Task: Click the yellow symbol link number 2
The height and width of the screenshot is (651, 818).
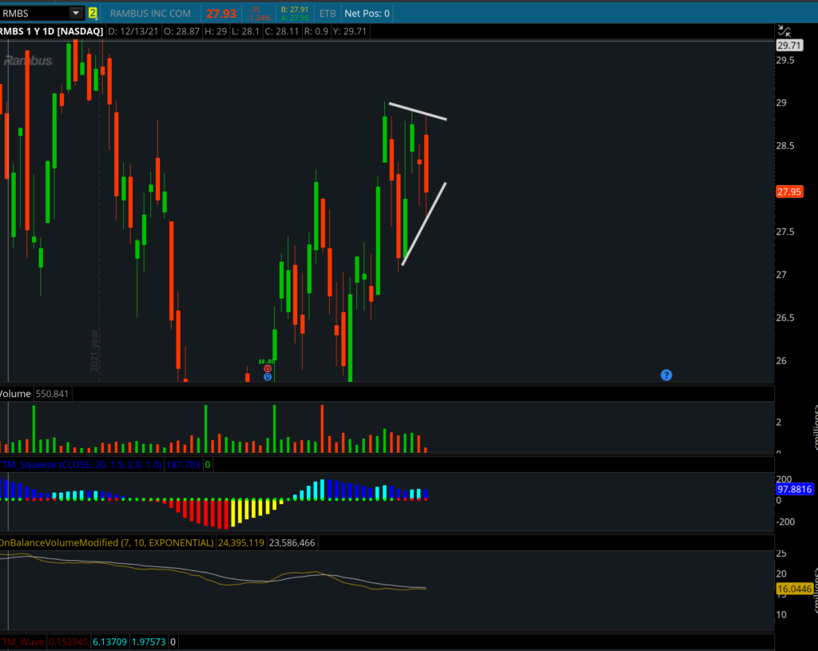Action: tap(93, 13)
